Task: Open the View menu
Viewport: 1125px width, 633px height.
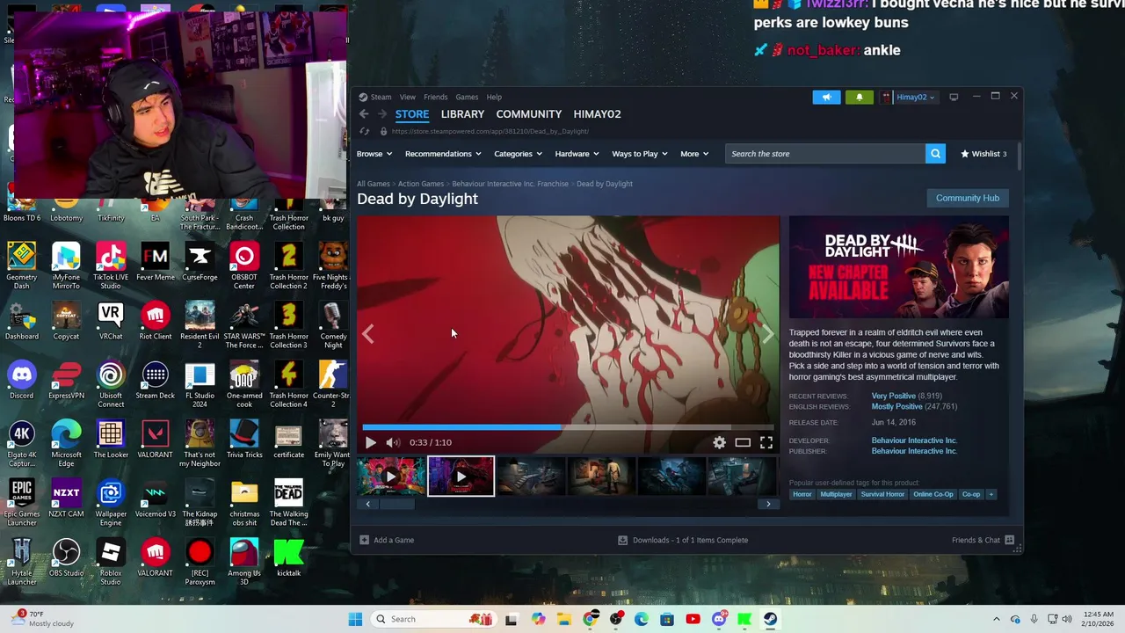Action: 408,97
